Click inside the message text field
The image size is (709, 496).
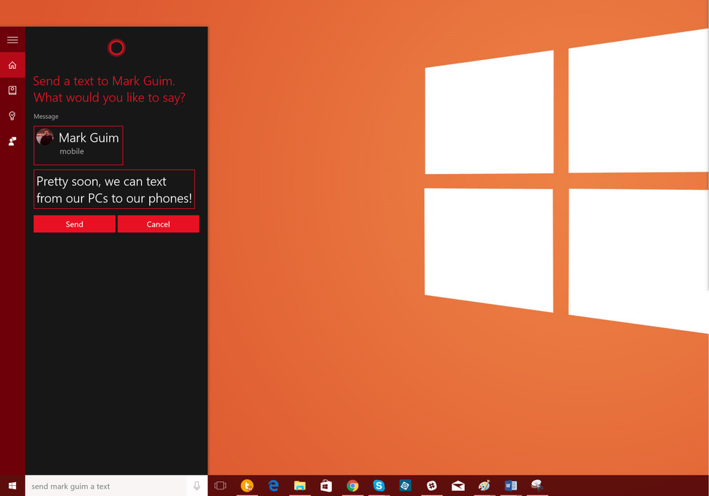pos(114,188)
